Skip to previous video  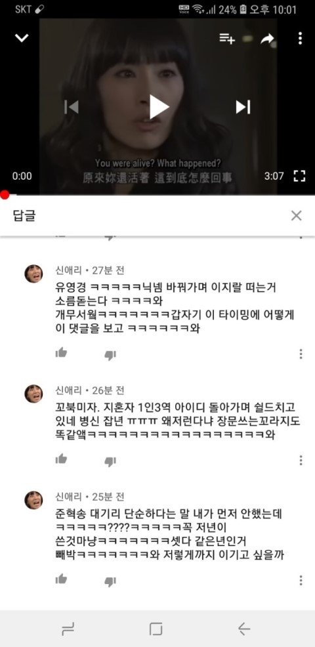pos(72,107)
